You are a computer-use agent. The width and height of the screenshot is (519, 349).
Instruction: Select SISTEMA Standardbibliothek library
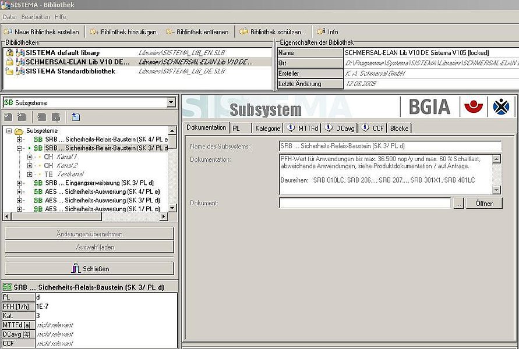click(137, 71)
